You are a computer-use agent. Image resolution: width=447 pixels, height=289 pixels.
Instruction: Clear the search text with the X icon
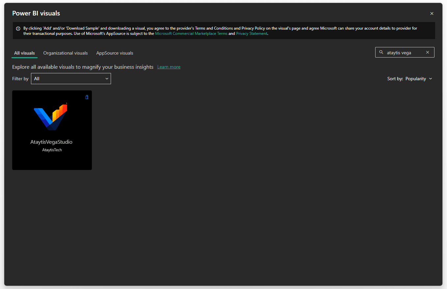pos(428,52)
